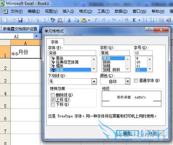Open the Paste options dropdown arrow
The image size is (173, 145).
89,20
